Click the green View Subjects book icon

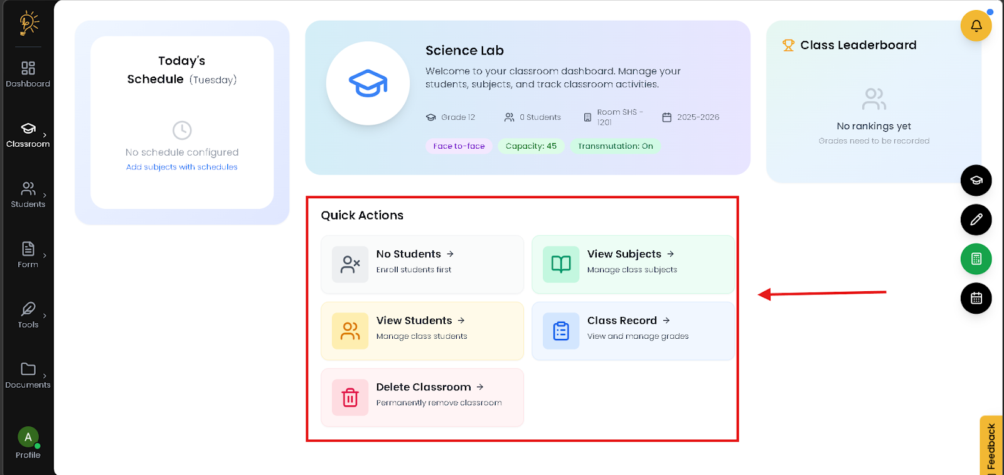tap(561, 264)
